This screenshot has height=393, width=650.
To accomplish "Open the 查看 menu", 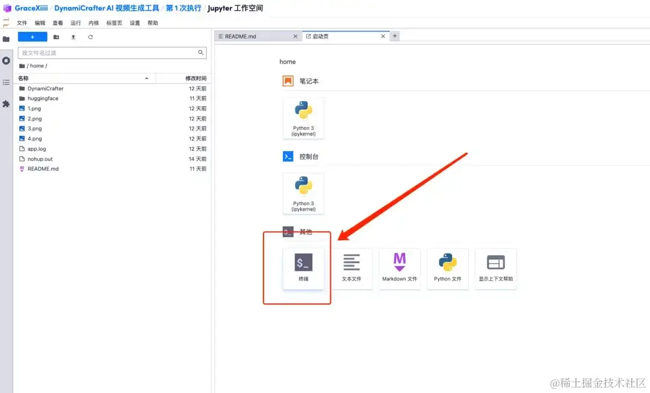I will click(58, 23).
